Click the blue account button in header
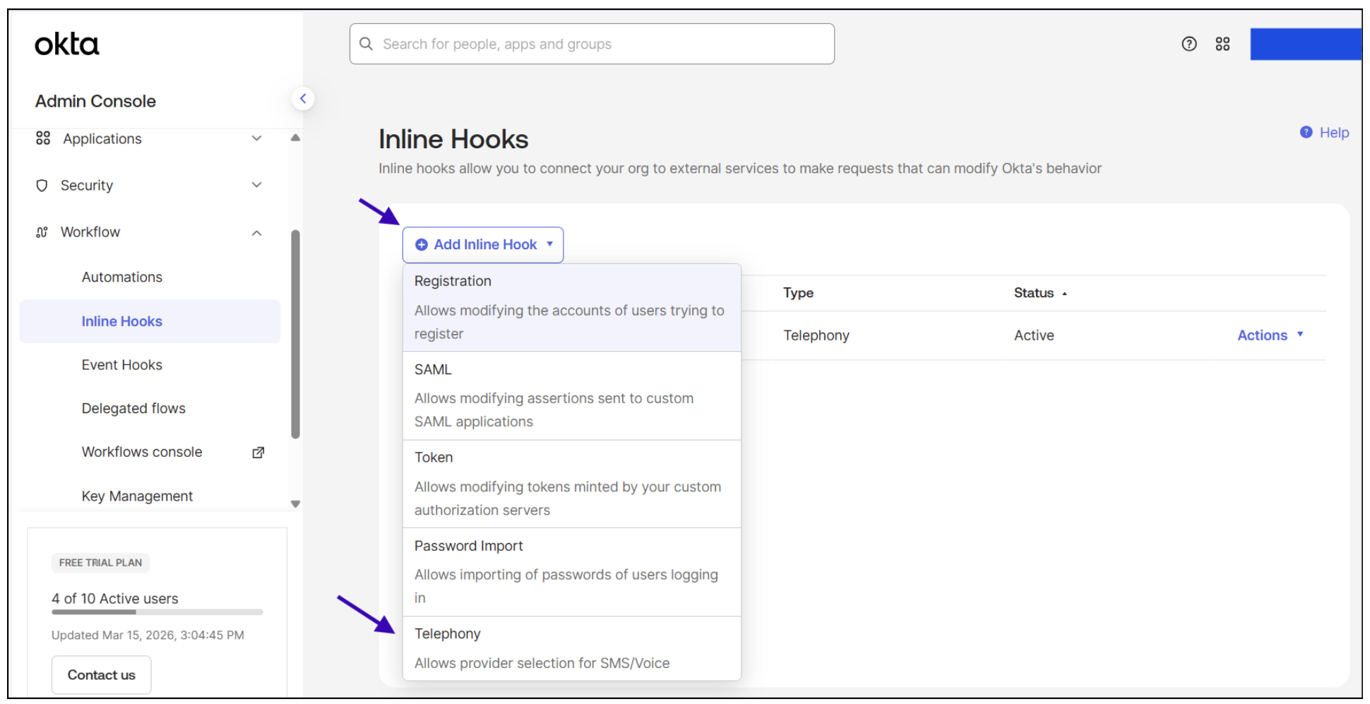This screenshot has height=704, width=1370. point(1306,44)
